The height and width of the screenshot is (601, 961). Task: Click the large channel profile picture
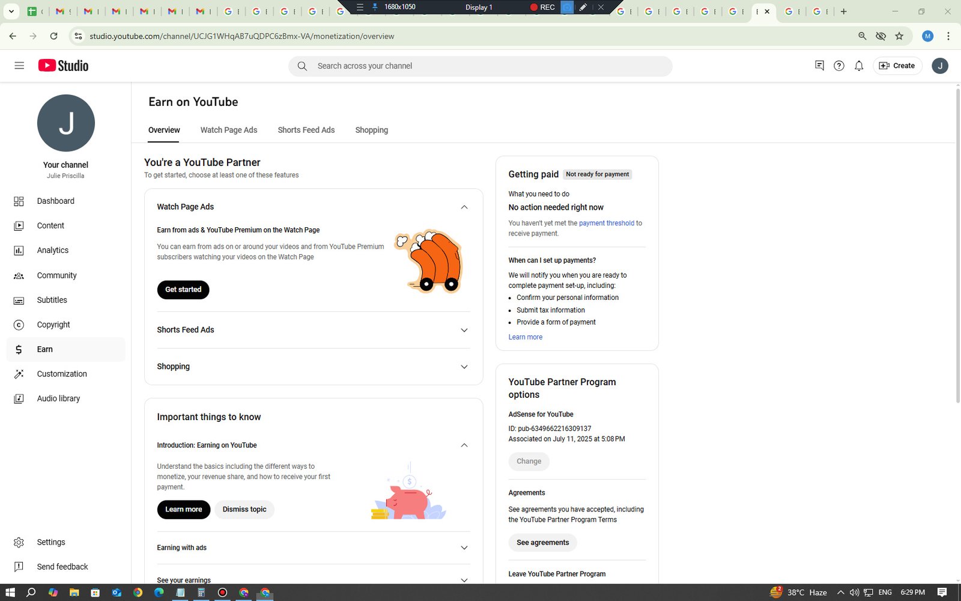(x=66, y=123)
